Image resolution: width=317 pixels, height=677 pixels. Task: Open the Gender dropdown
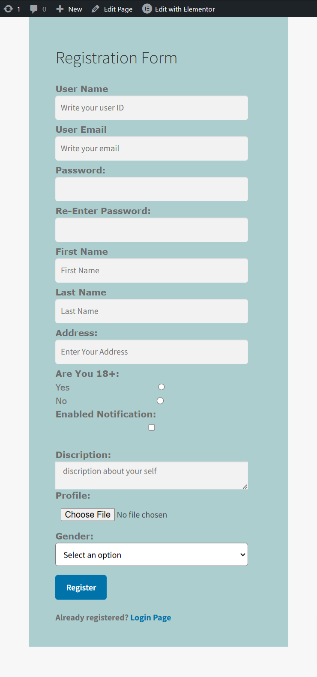click(152, 555)
